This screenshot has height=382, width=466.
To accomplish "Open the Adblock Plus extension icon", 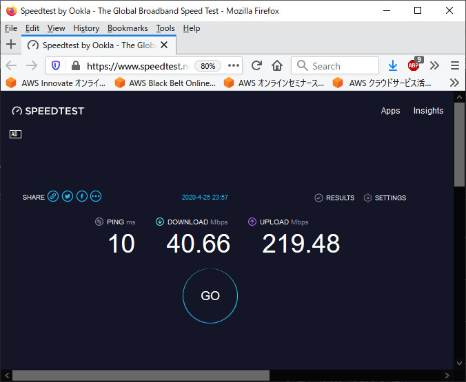I will pos(414,65).
